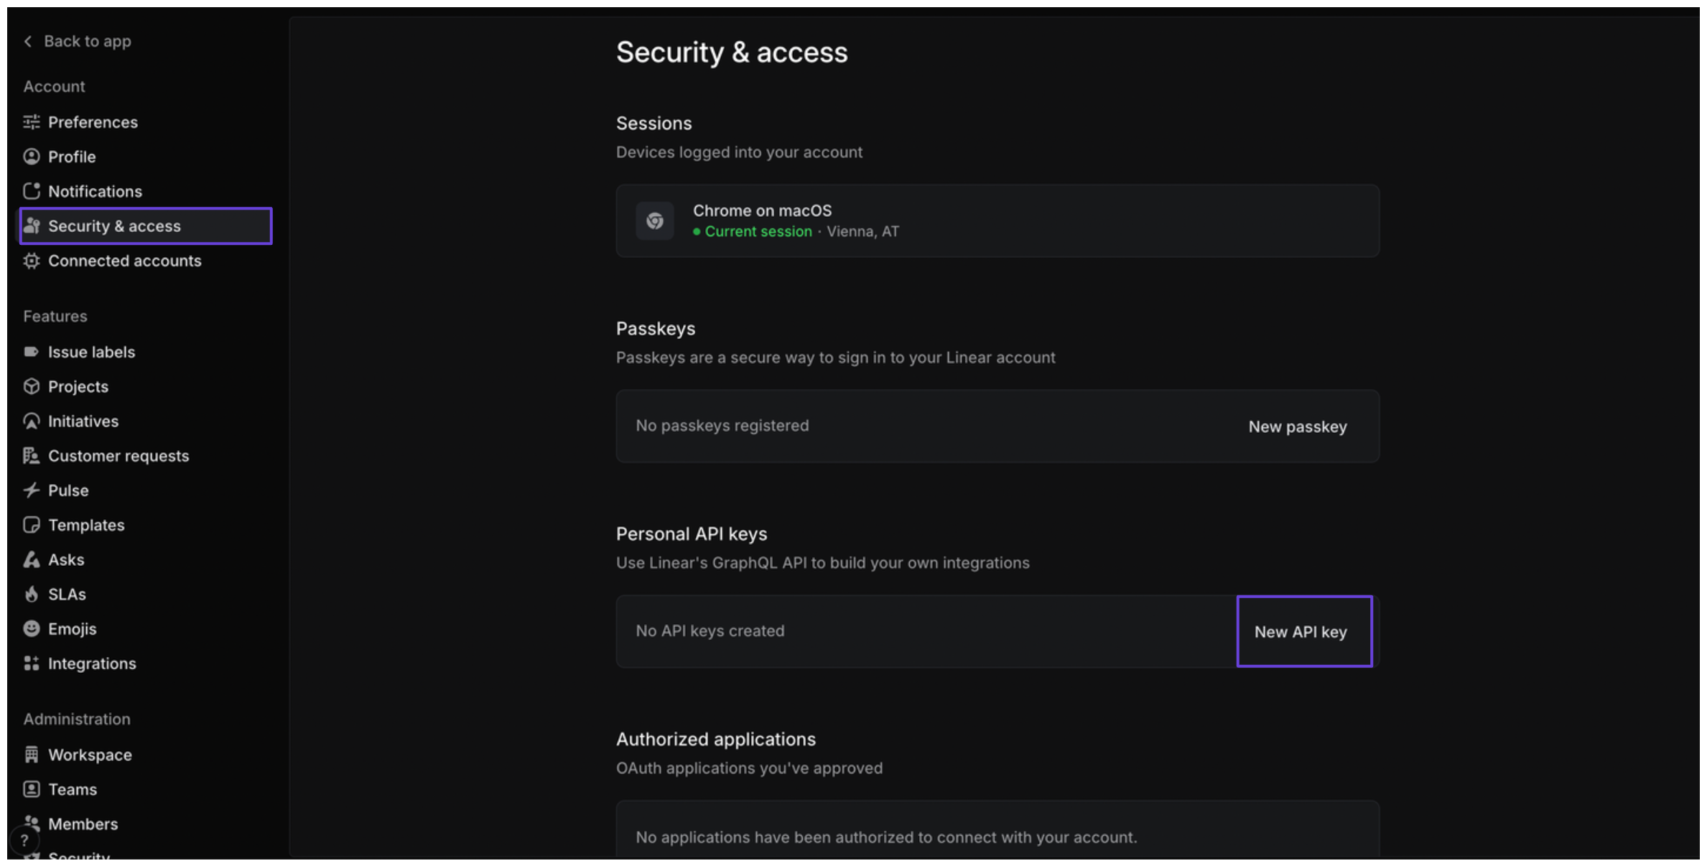Select the Chrome on macOS session row
This screenshot has width=1707, height=866.
point(997,220)
